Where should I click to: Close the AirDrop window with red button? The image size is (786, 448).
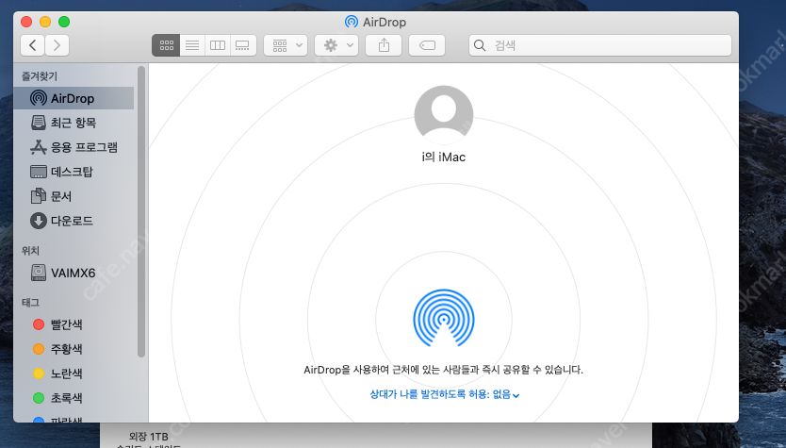[x=26, y=22]
